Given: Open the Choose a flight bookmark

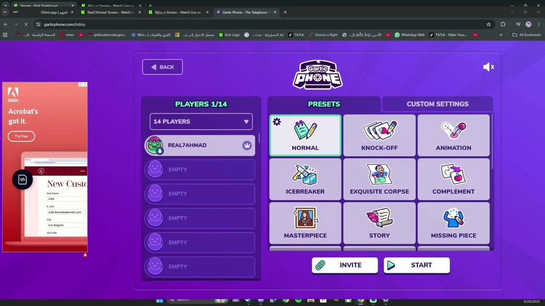Looking at the screenshot, I should pos(323,35).
